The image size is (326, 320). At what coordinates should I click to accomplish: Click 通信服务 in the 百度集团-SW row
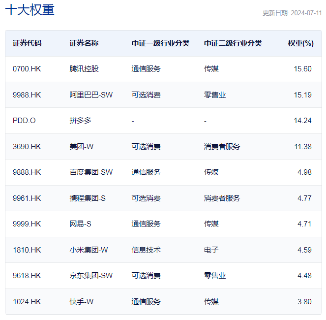click(x=146, y=172)
